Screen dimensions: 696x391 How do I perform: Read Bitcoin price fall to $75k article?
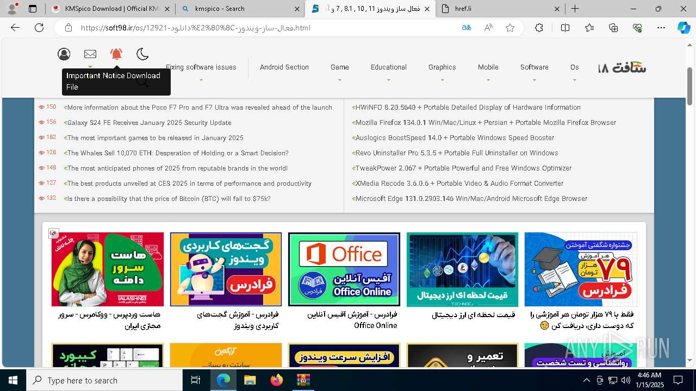pyautogui.click(x=168, y=199)
